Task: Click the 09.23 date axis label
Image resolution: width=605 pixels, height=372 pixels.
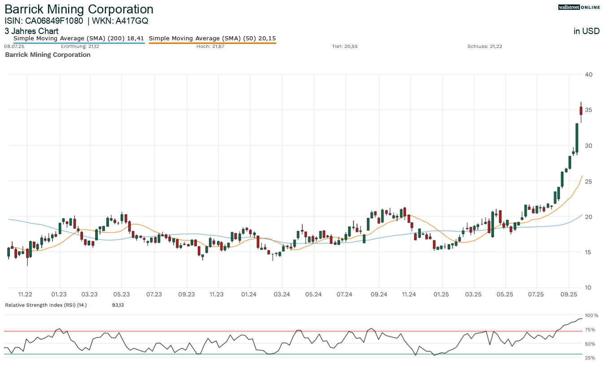Action: (187, 294)
